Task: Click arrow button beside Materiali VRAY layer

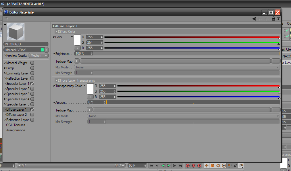Action: pyautogui.click(x=47, y=50)
